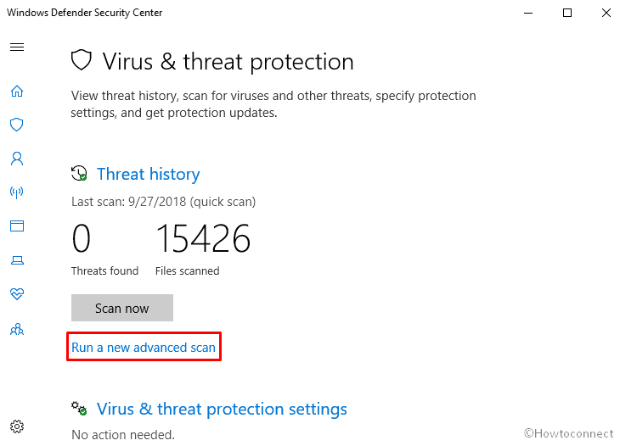The height and width of the screenshot is (446, 620).
Task: Click the shield icon beside page title
Action: coord(82,60)
